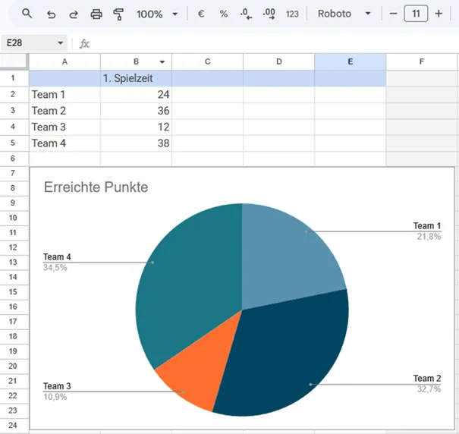Select the paint format roller tool
459x434 pixels.
pos(118,14)
